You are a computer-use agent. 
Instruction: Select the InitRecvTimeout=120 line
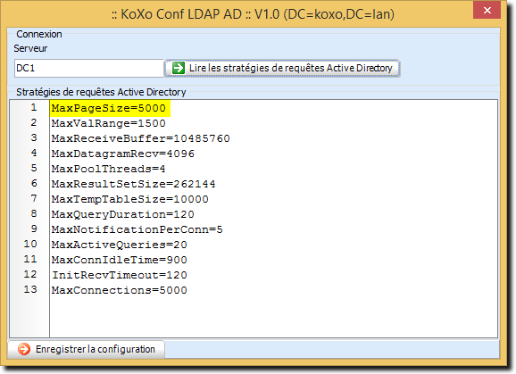click(x=120, y=275)
